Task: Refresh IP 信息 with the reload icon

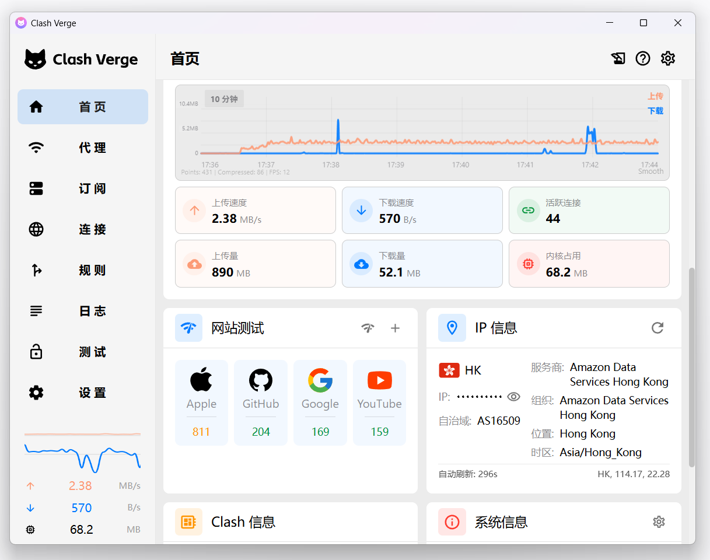Action: [x=657, y=328]
